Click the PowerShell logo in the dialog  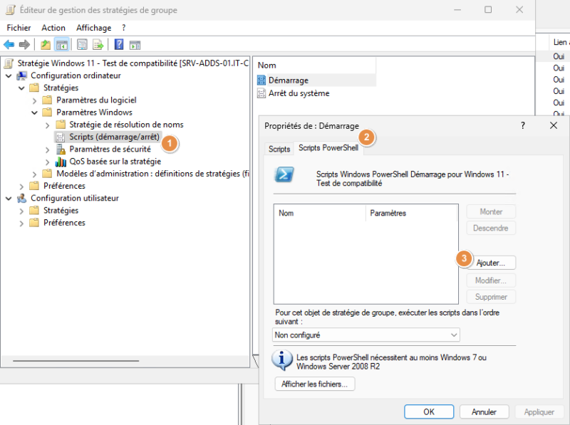[284, 174]
